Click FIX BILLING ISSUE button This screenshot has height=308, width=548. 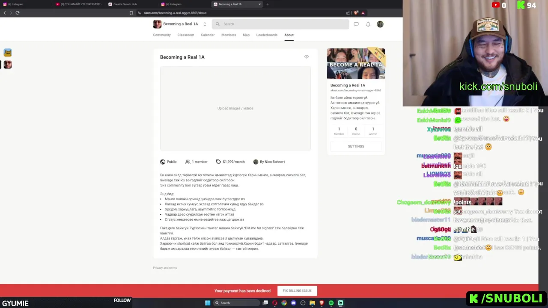click(x=297, y=291)
